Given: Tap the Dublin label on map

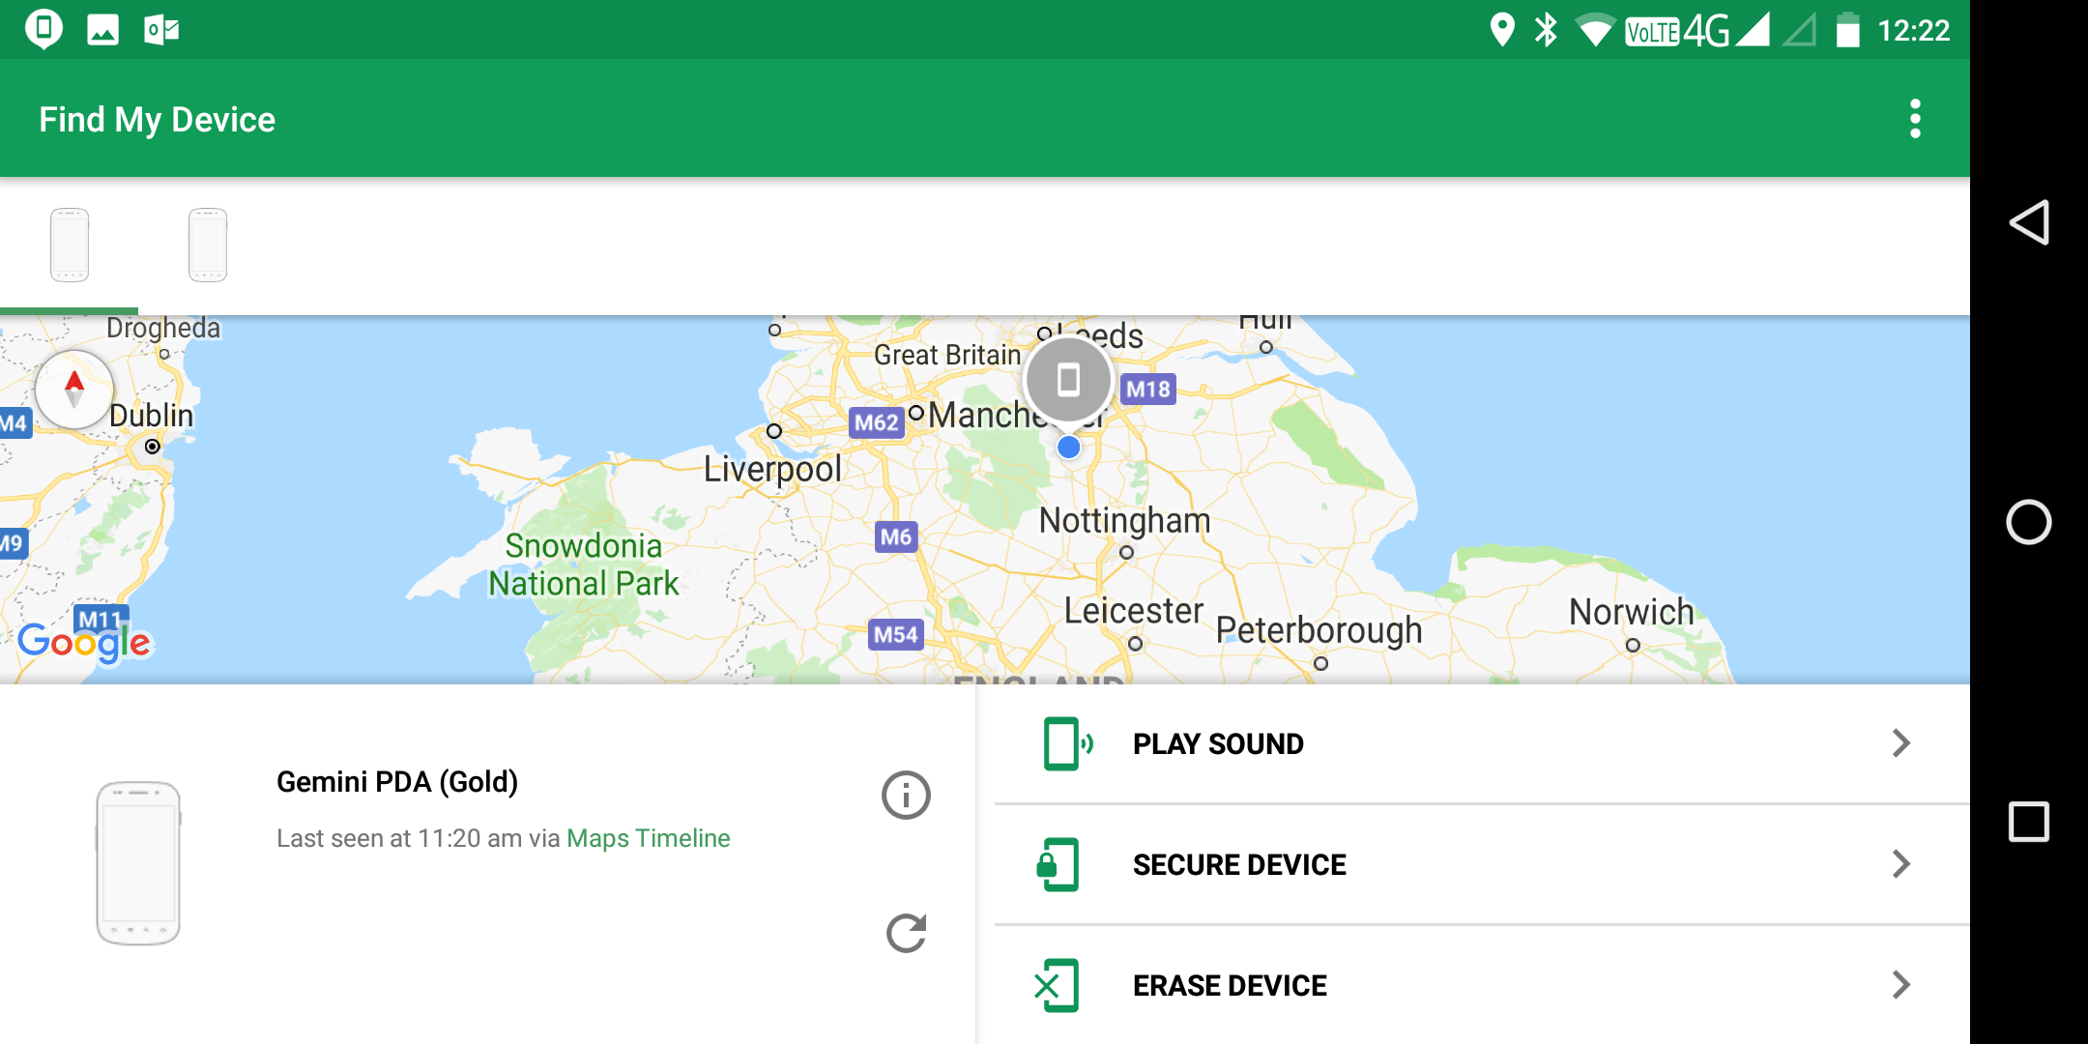Looking at the screenshot, I should (x=152, y=416).
